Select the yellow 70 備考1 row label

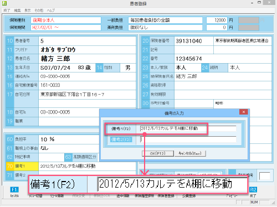tap(22, 166)
